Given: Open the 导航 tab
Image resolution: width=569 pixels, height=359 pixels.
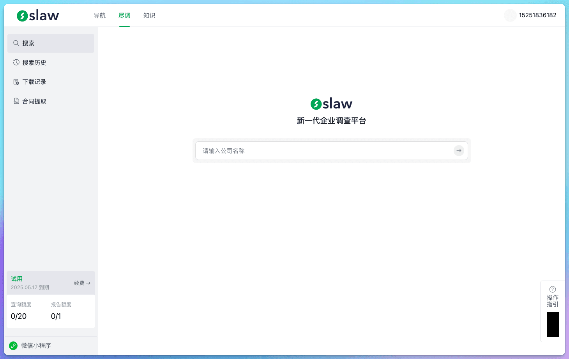Looking at the screenshot, I should 100,16.
